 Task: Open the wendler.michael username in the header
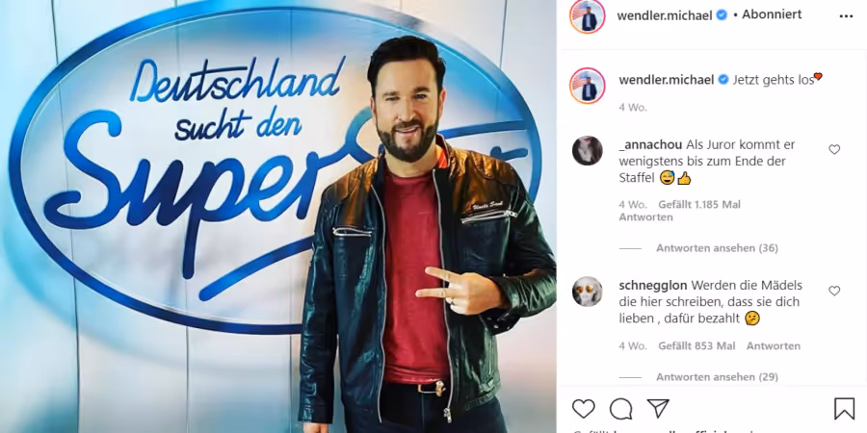pos(665,15)
